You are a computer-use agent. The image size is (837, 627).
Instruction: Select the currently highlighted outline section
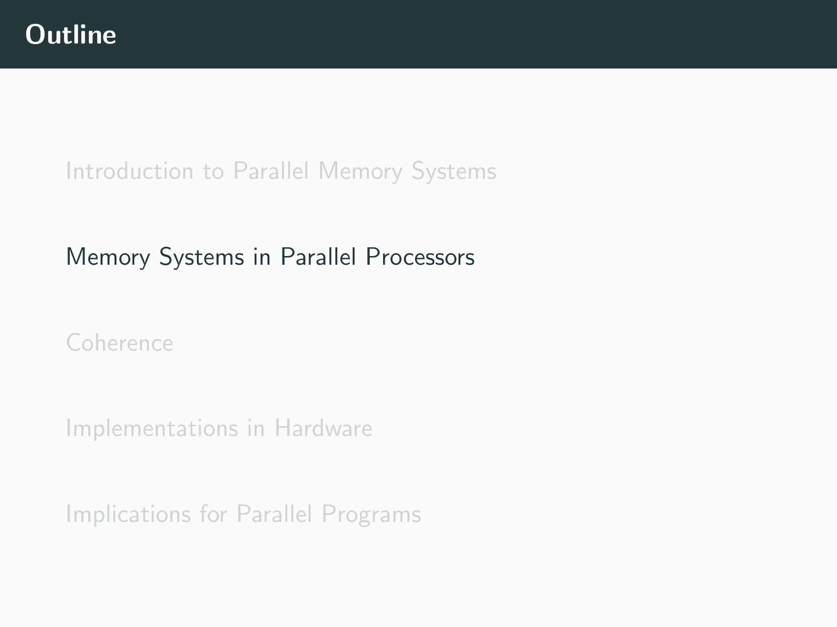(270, 257)
